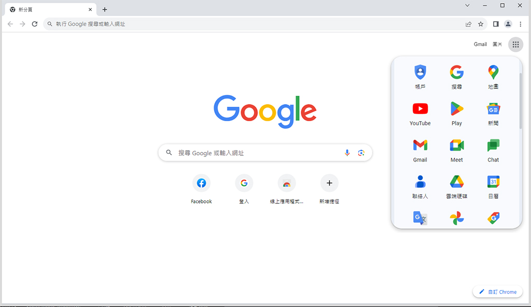Open the Gmail link at top right
Screen dimensions: 531x307
(x=480, y=45)
